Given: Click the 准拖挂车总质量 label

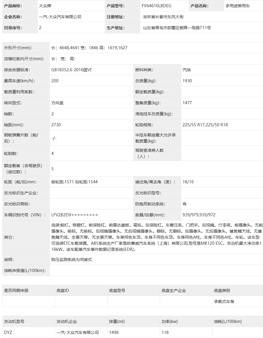Looking at the screenshot, I should tap(154, 114).
